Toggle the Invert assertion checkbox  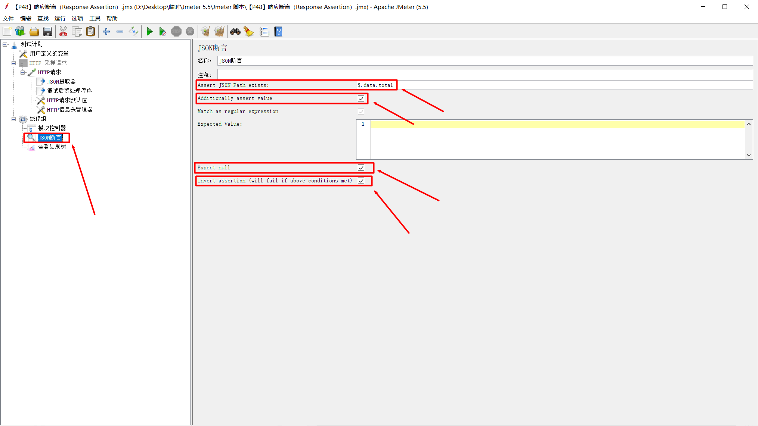coord(361,181)
